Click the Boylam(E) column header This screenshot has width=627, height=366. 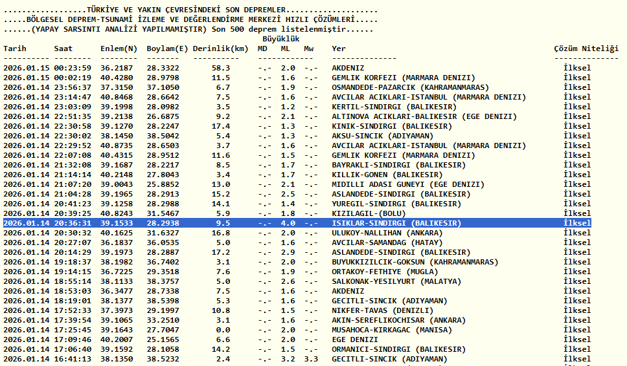click(x=168, y=48)
